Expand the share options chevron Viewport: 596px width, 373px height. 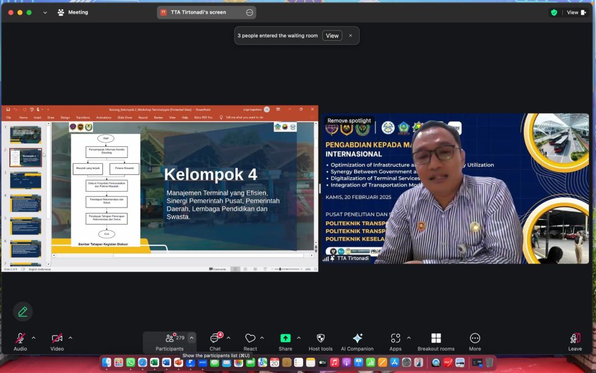point(299,337)
